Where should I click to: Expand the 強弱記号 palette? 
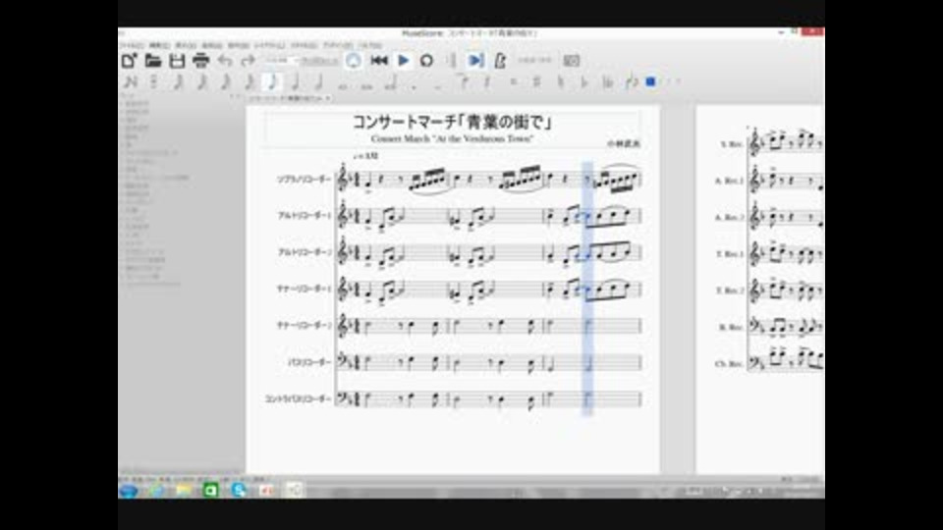(x=137, y=194)
